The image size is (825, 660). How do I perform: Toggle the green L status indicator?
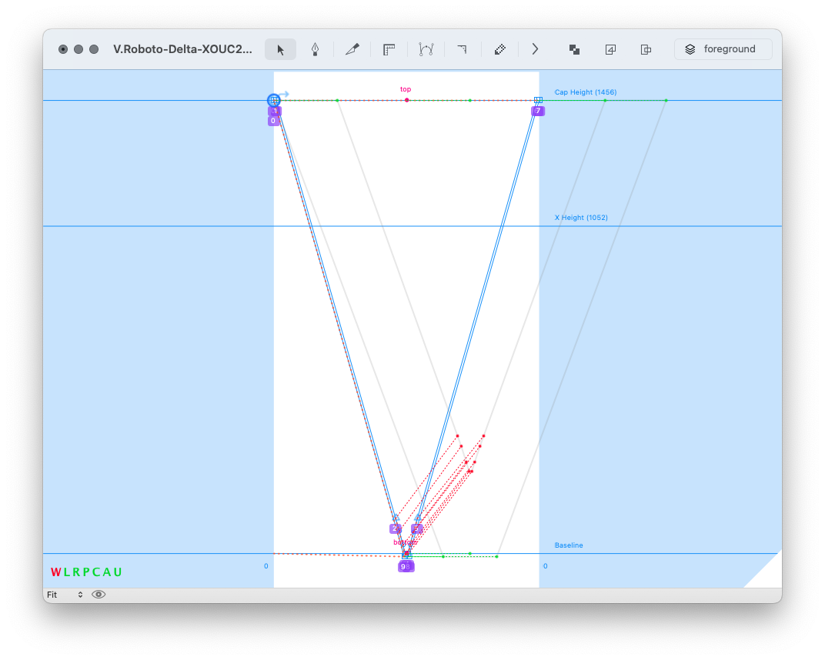pos(67,572)
